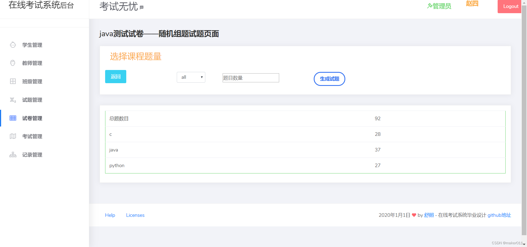Open the Licenses link

pyautogui.click(x=135, y=215)
